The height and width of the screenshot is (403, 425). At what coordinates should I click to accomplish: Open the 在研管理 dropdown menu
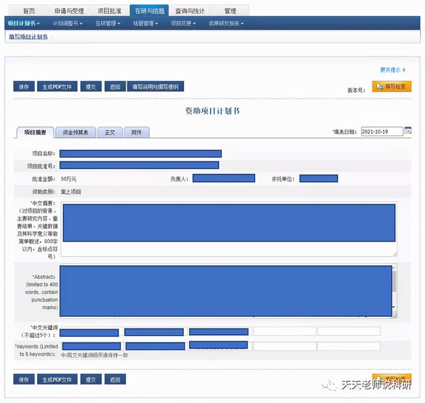(x=108, y=23)
